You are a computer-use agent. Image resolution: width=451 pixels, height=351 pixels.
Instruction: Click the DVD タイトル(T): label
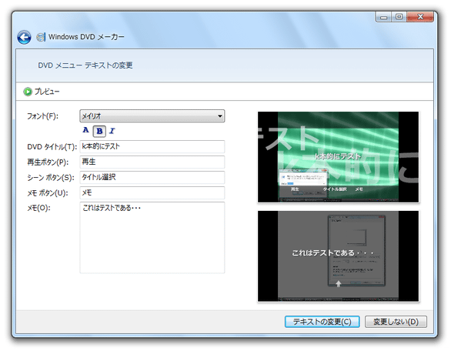pos(52,147)
